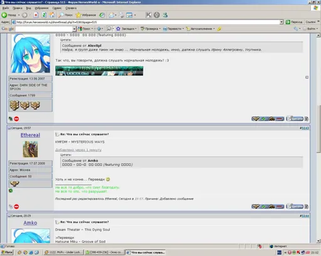
Task: Open the Google search box dropdown
Action: tap(74, 29)
